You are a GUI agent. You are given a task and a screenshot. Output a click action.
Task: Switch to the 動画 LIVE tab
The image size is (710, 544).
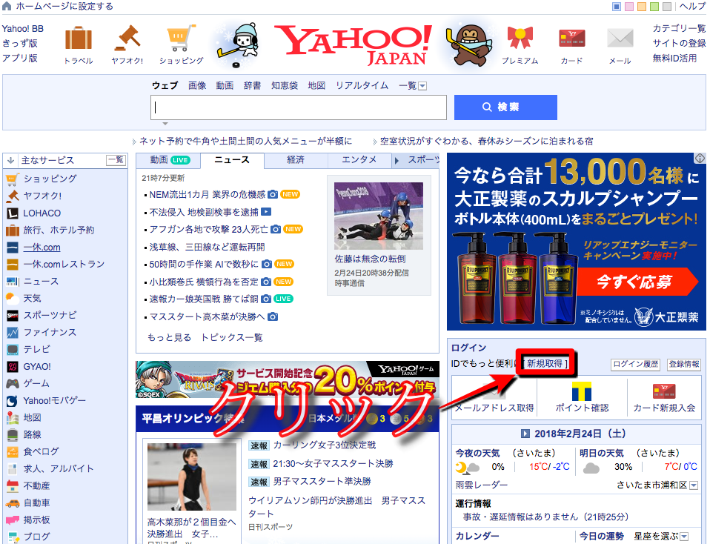point(168,160)
